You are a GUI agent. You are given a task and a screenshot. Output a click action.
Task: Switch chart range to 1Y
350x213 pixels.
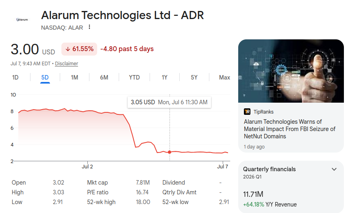[165, 77]
